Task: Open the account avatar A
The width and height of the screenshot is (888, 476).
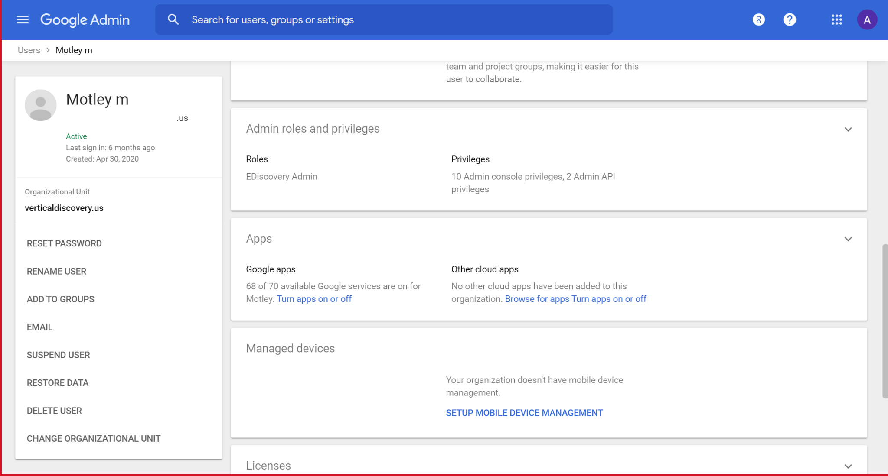Action: [867, 19]
